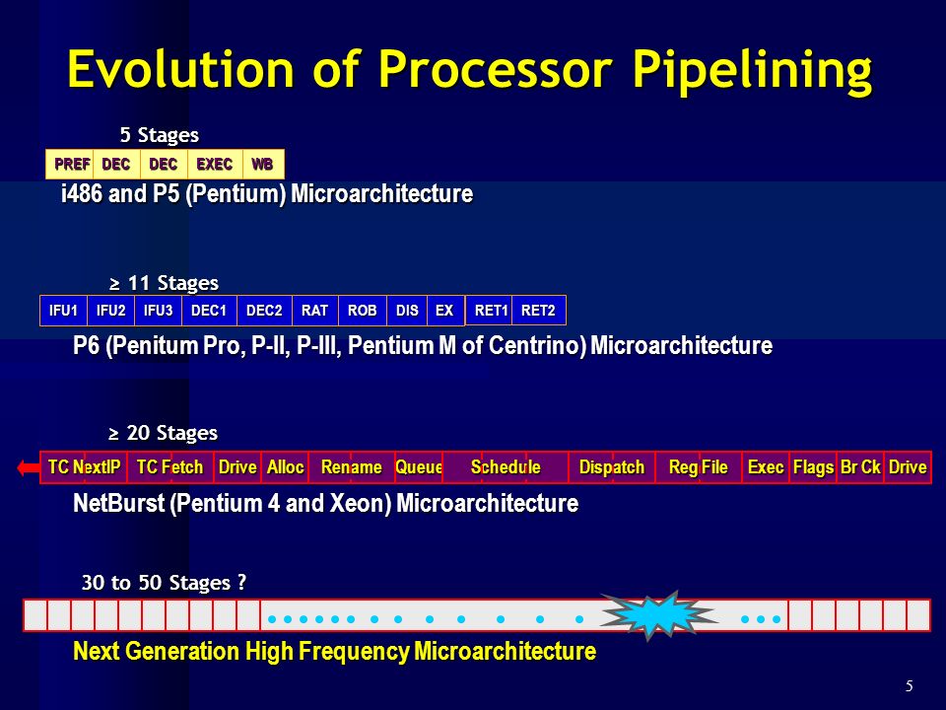Viewport: 946px width, 710px height.
Task: Click the DEC2 stage box
Action: [x=264, y=311]
